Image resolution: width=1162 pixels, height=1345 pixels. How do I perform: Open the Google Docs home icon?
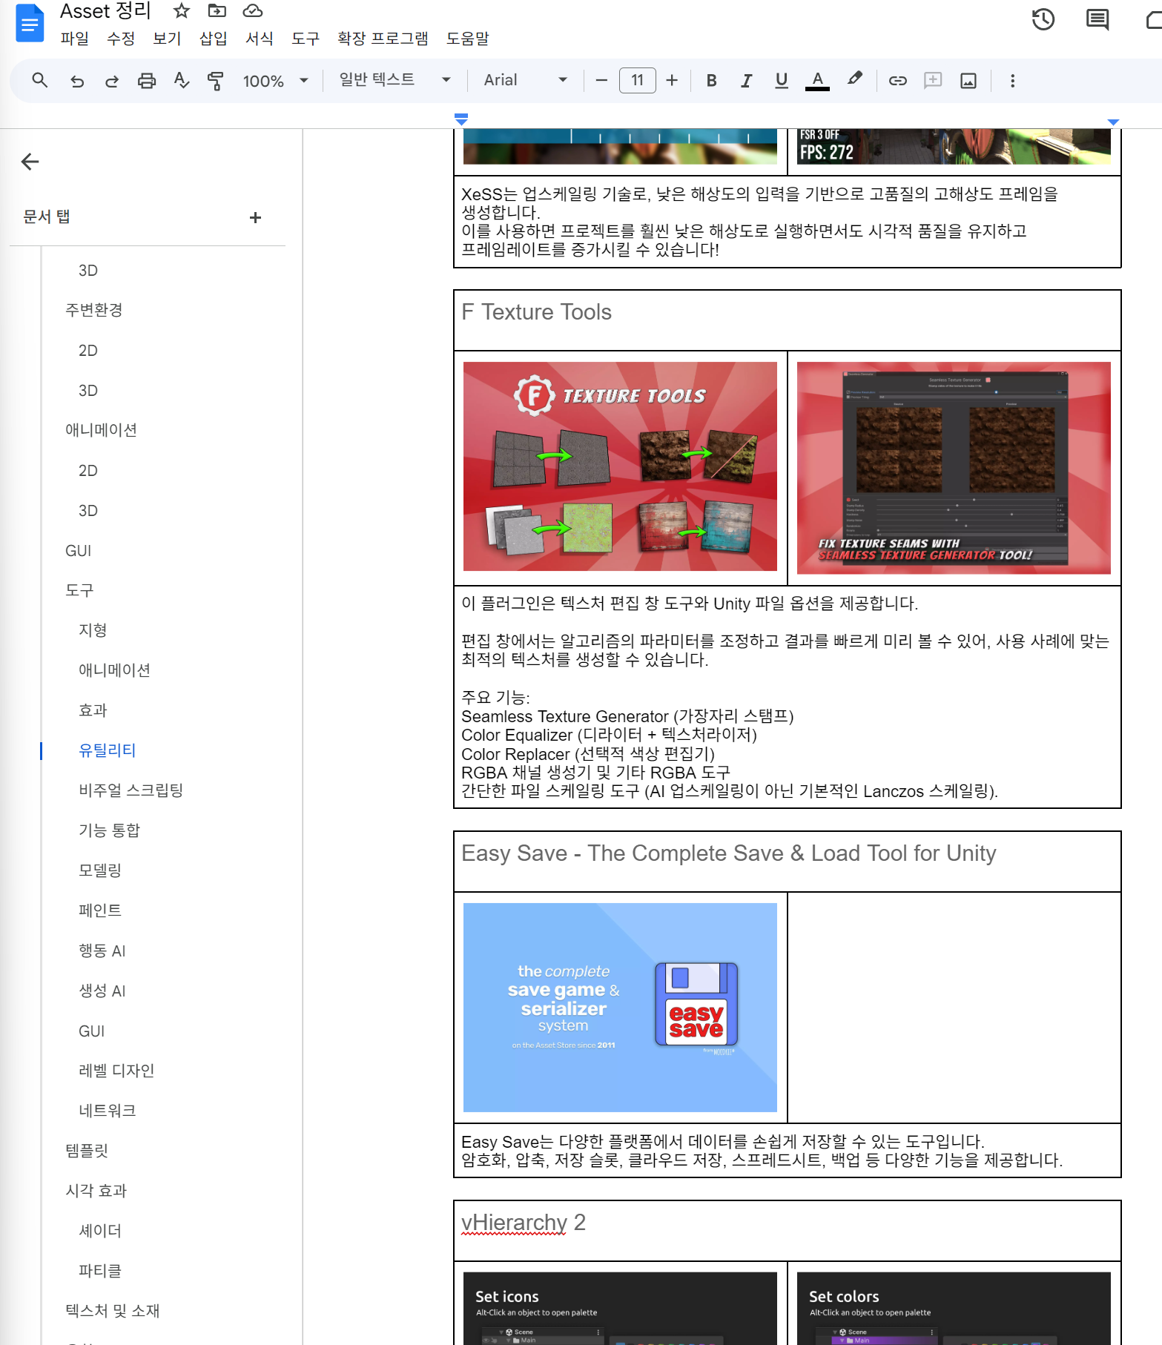30,22
